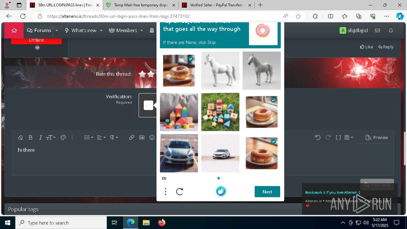Screen dimensions: 407x229
Task: Open File Explorer from the taskbar
Action: (146, 223)
